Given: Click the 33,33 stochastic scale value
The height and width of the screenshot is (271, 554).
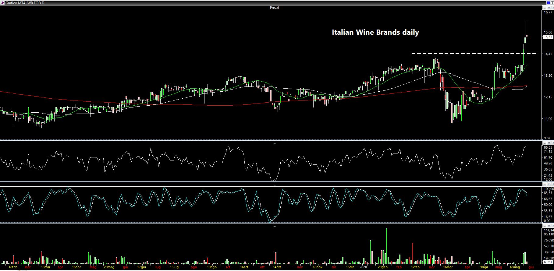Looking at the screenshot, I should 548,211.
